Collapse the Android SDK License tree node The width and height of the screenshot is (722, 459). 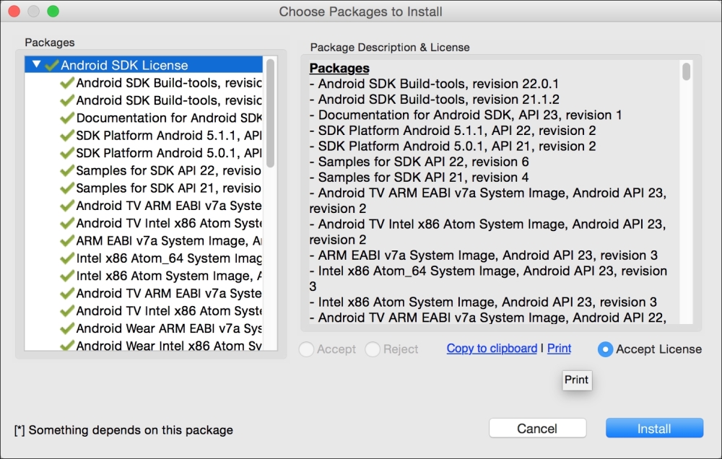click(x=36, y=64)
